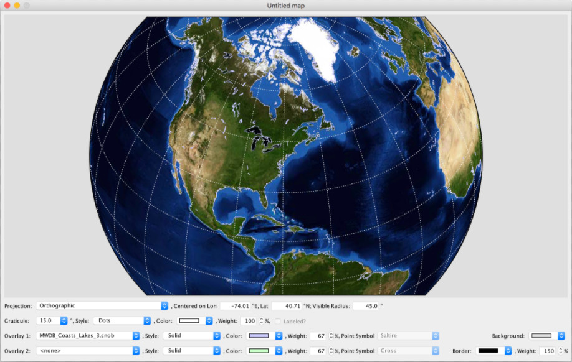
Task: Toggle the Labeled? checkbox
Action: (278, 321)
